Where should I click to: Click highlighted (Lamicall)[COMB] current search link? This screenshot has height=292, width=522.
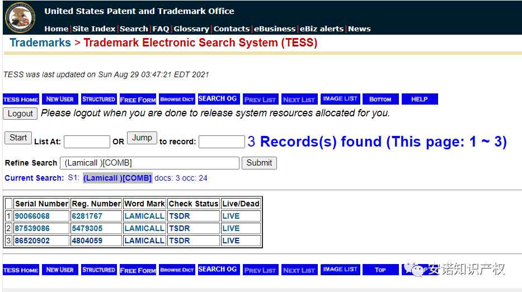click(117, 178)
